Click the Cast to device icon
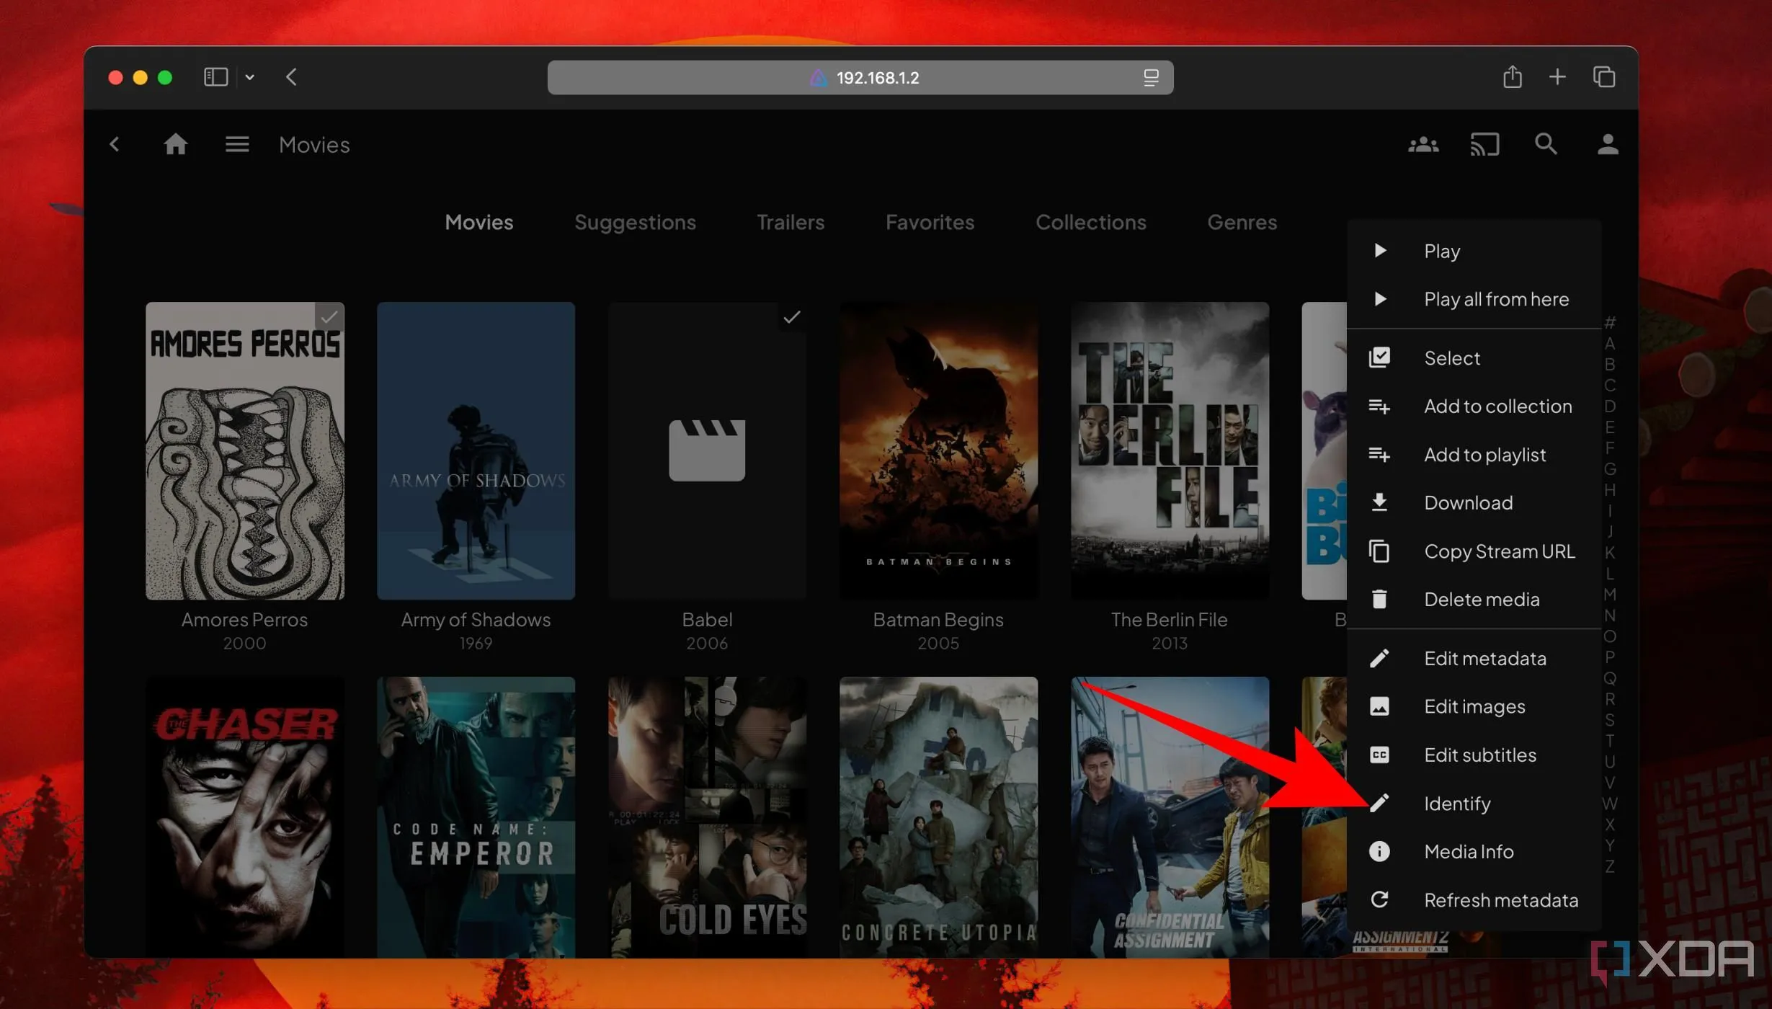1772x1009 pixels. click(x=1484, y=144)
